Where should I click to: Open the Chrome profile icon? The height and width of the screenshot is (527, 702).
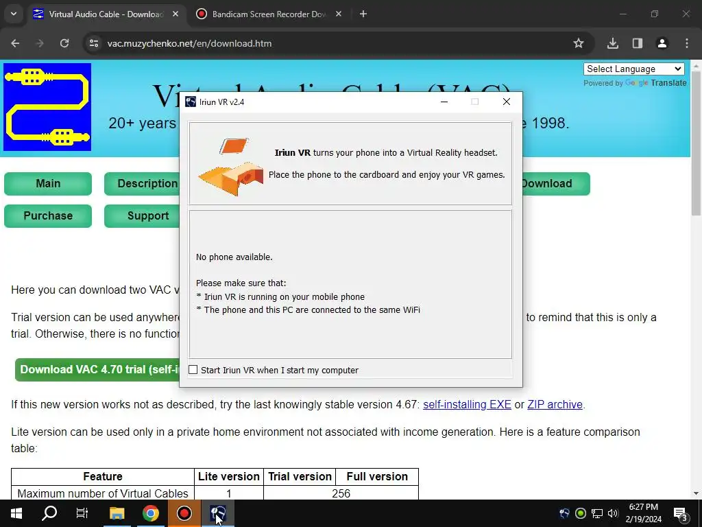tap(662, 43)
